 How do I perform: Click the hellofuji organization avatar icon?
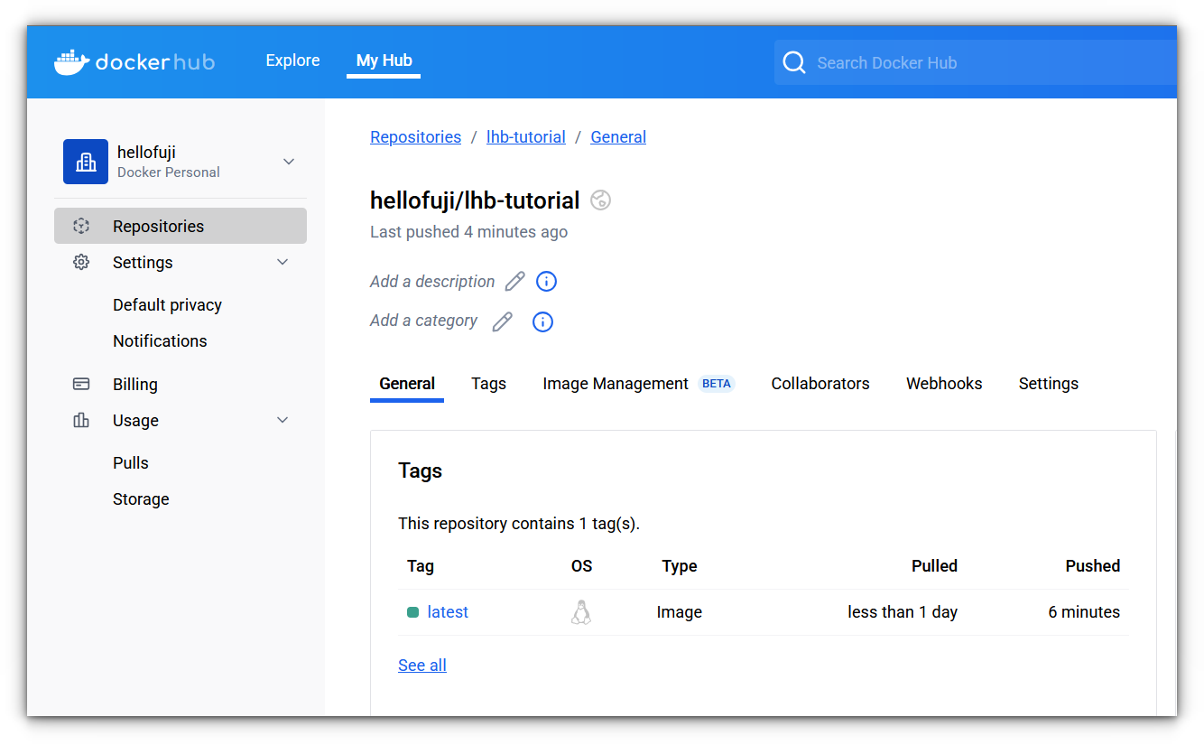point(86,162)
